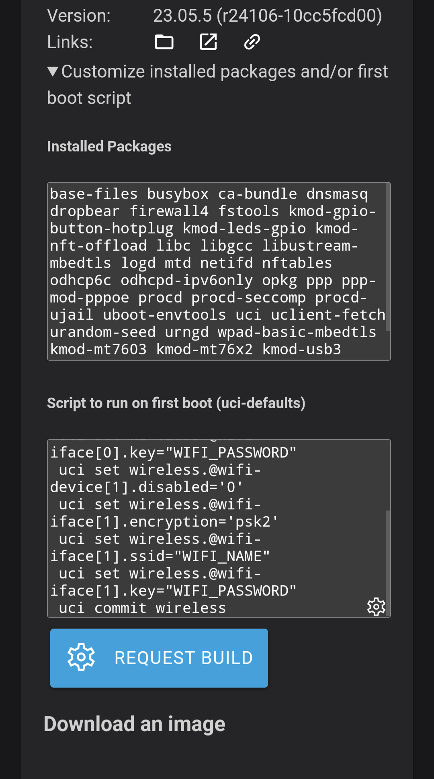The height and width of the screenshot is (779, 434).
Task: Focus the first boot script text area
Action: click(219, 528)
